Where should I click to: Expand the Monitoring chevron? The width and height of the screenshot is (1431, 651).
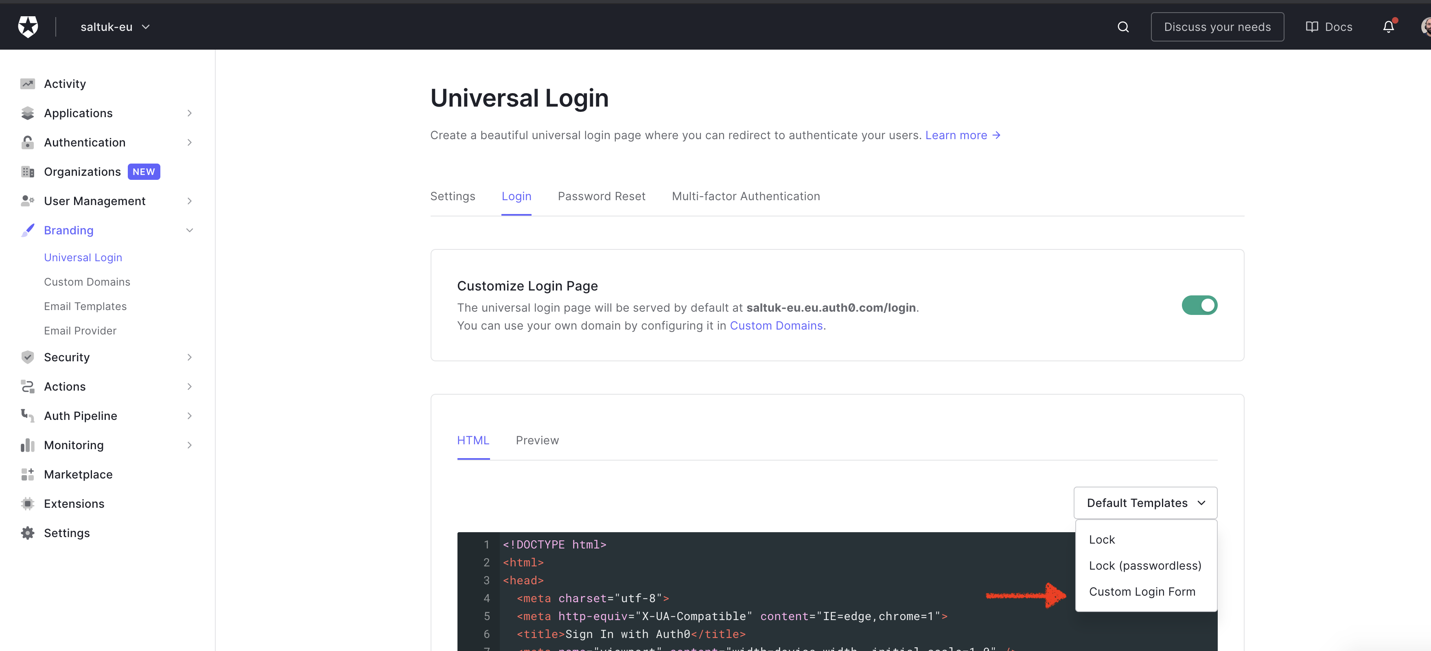(x=189, y=445)
